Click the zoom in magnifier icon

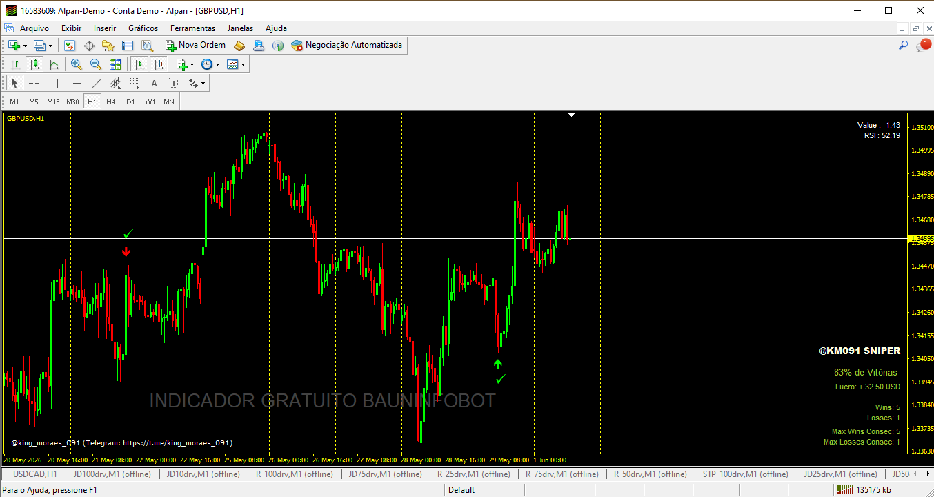[x=77, y=64]
